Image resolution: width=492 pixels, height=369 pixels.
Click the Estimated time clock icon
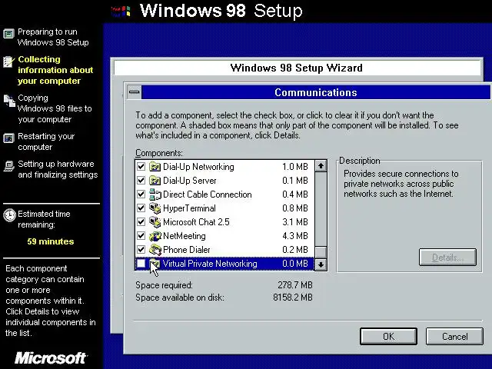(x=9, y=215)
